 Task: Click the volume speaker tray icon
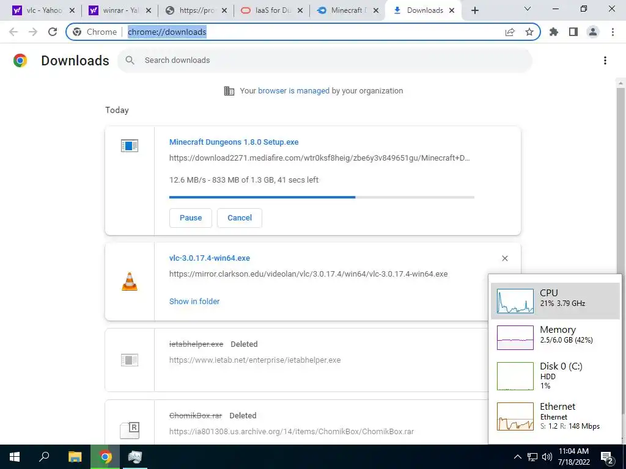[x=547, y=457]
